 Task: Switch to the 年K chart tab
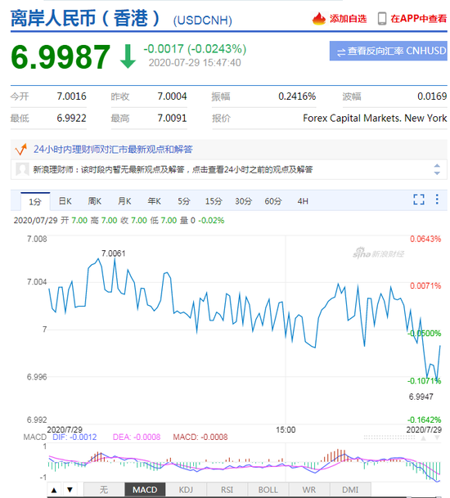point(155,201)
